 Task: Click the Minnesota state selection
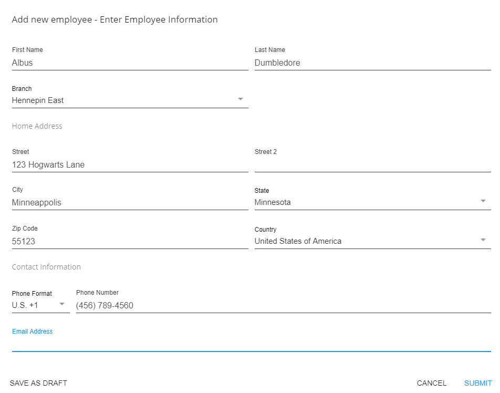(272, 202)
